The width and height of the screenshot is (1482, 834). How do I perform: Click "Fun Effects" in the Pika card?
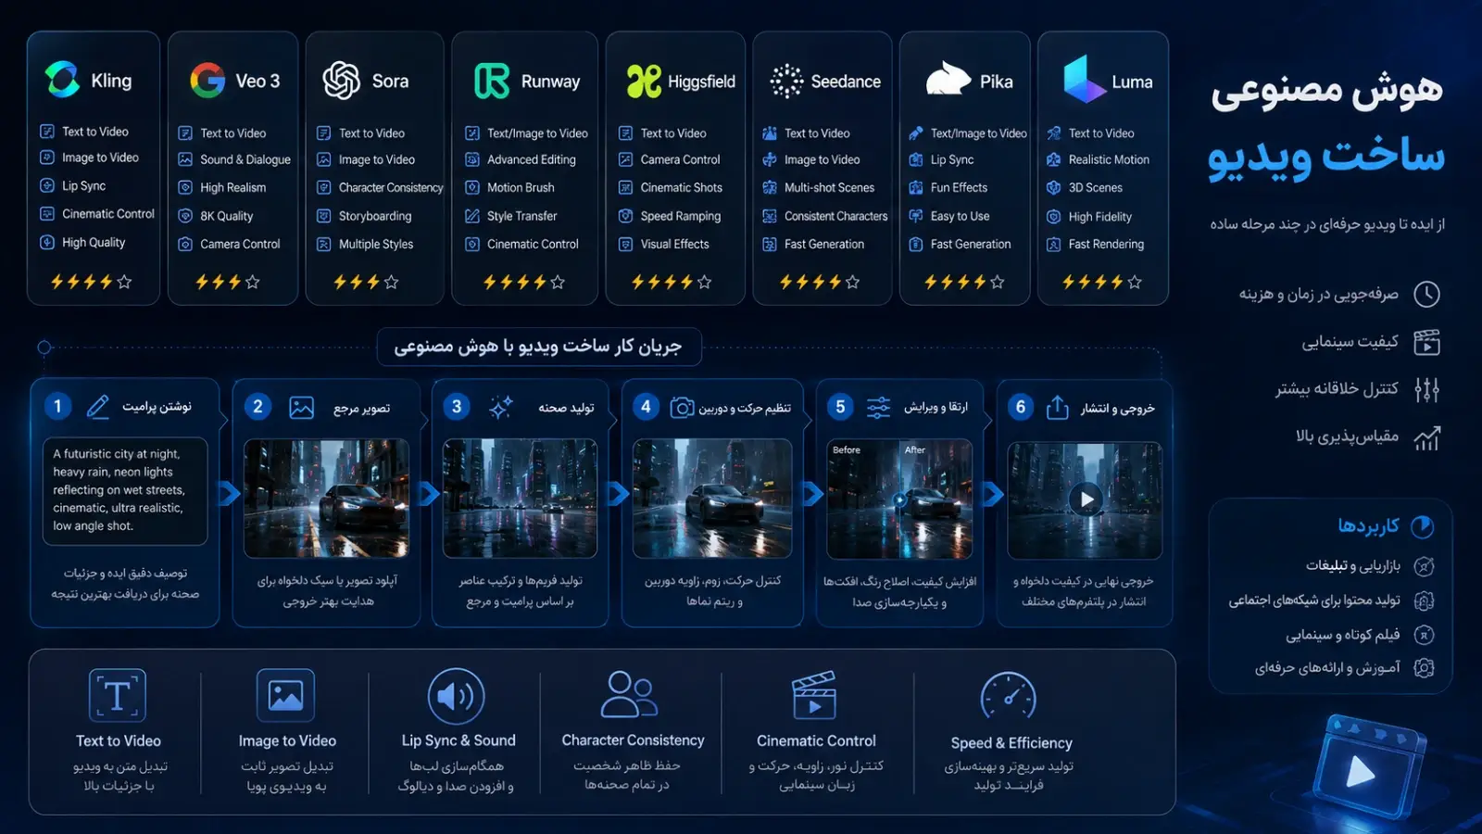959,187
